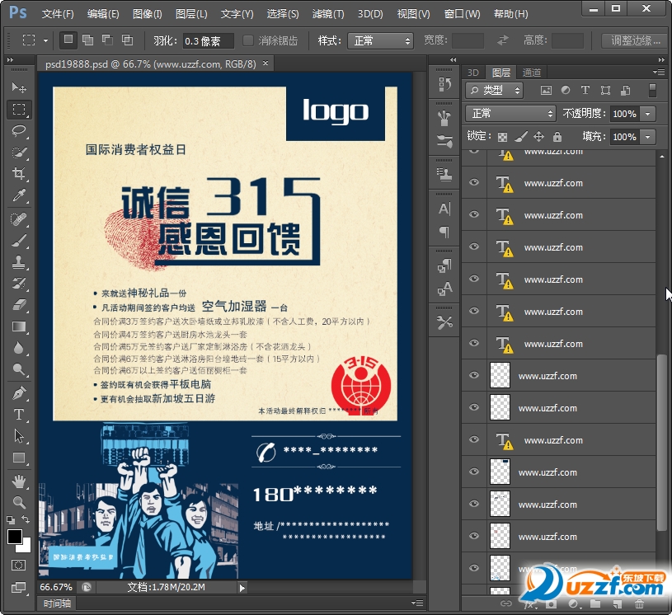This screenshot has height=615, width=672.
Task: Select the Horizontal Type tool
Action: (x=19, y=415)
